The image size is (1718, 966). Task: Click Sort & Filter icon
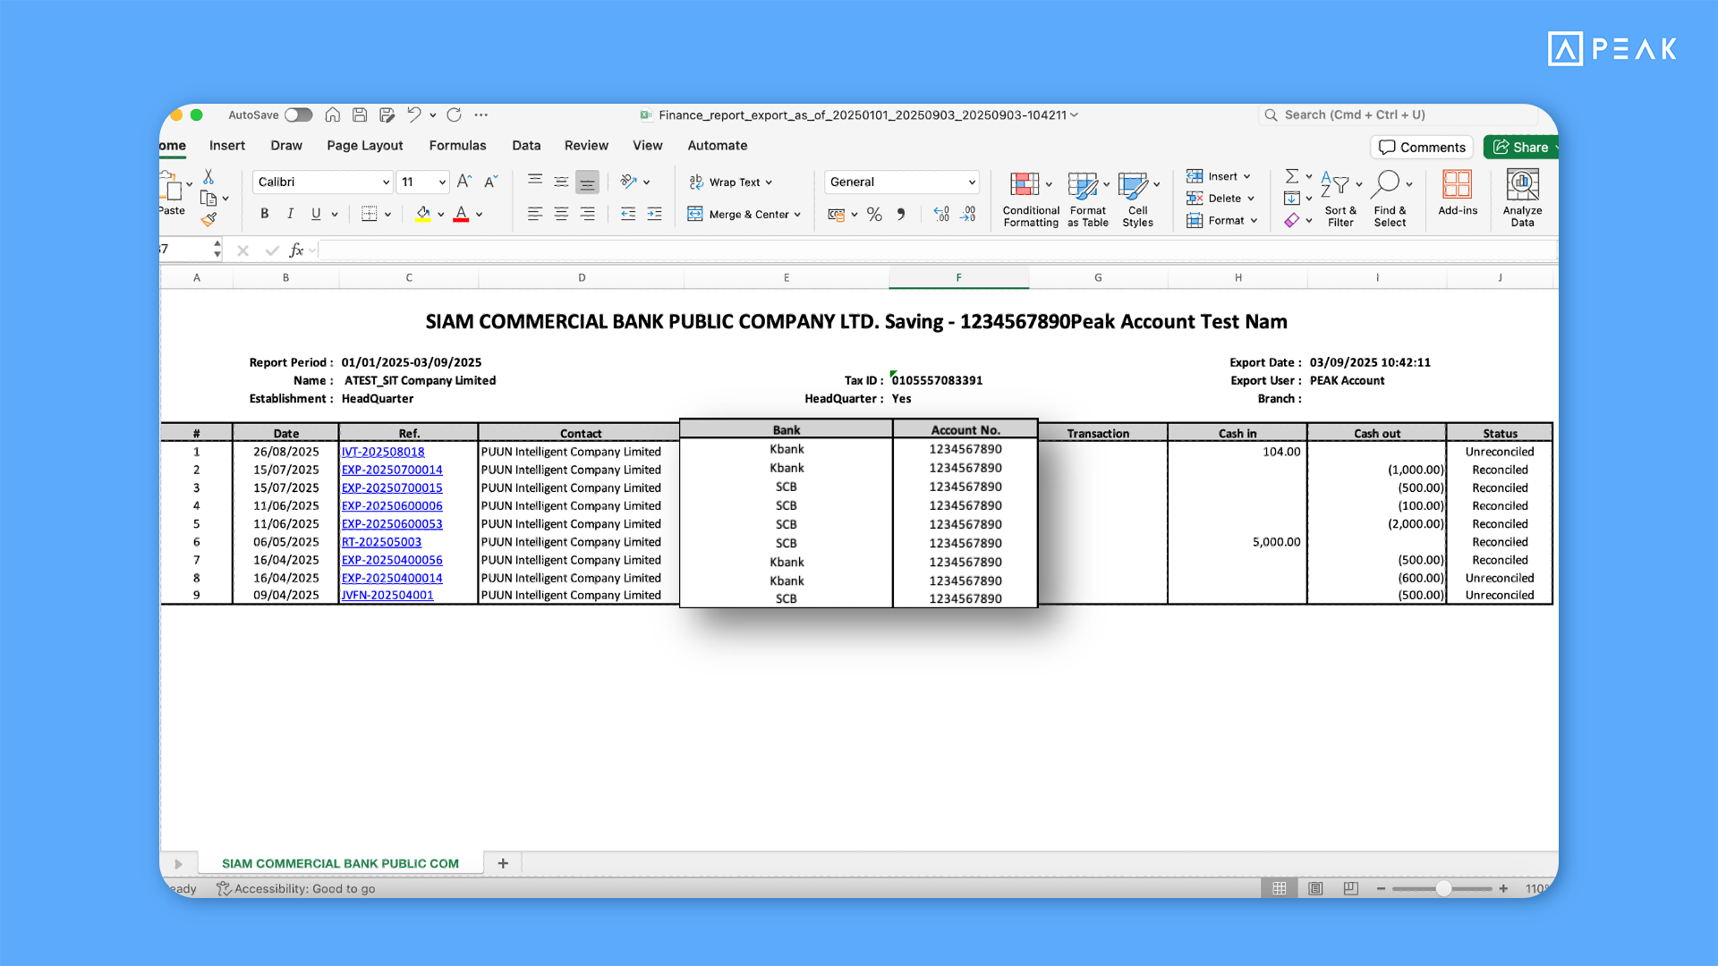click(x=1335, y=185)
